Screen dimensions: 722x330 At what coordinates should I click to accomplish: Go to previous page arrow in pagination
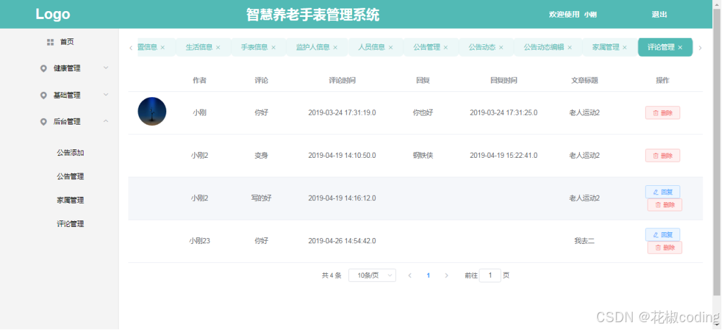[x=410, y=276]
